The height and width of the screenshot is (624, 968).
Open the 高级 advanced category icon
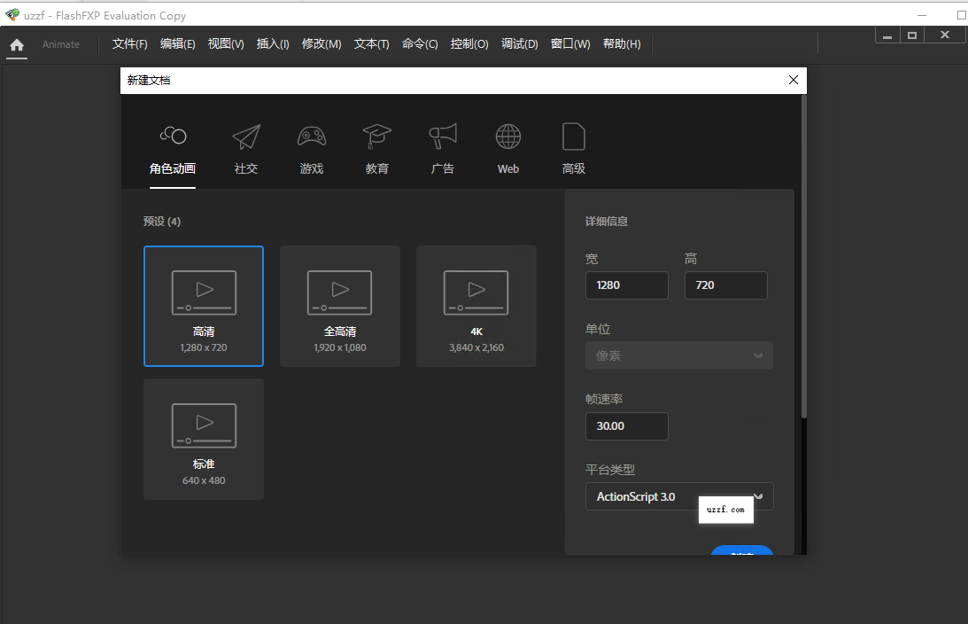tap(573, 137)
